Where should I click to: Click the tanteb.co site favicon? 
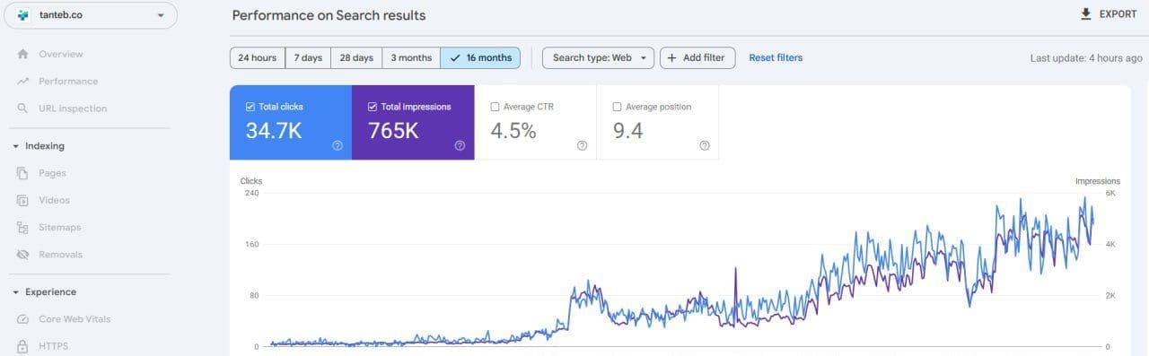pos(23,15)
